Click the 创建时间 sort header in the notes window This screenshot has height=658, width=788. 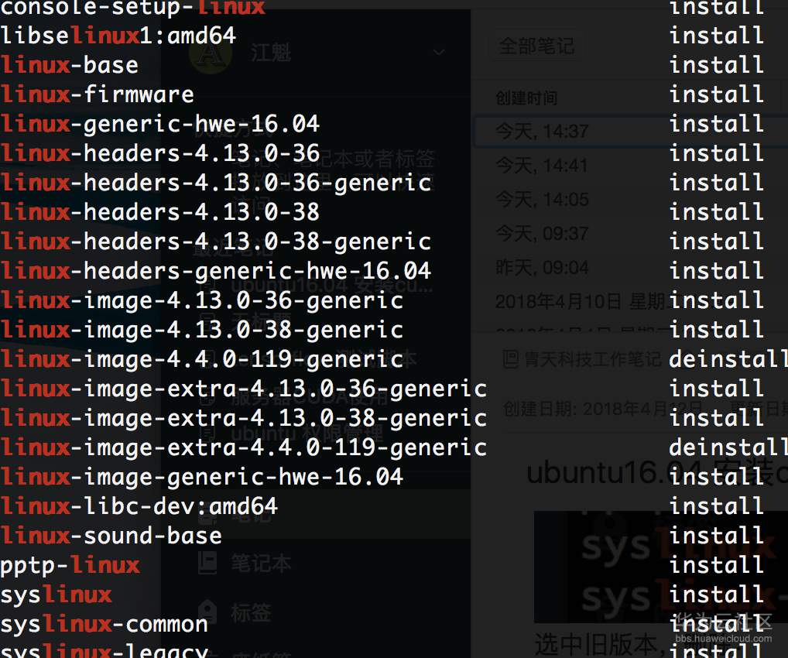(x=526, y=98)
